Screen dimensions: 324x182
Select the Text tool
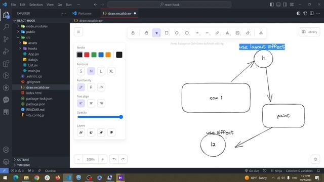pyautogui.click(x=227, y=33)
